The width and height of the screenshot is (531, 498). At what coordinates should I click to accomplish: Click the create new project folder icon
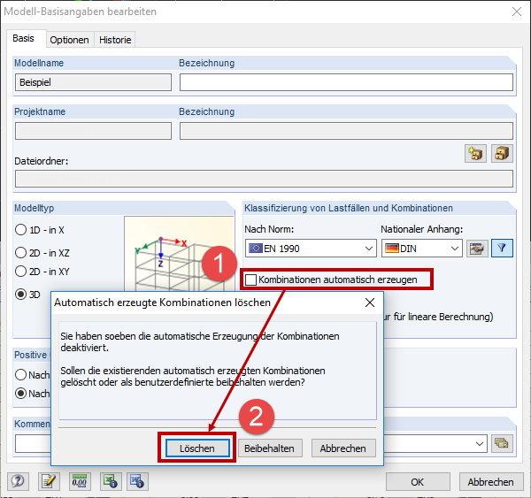476,153
